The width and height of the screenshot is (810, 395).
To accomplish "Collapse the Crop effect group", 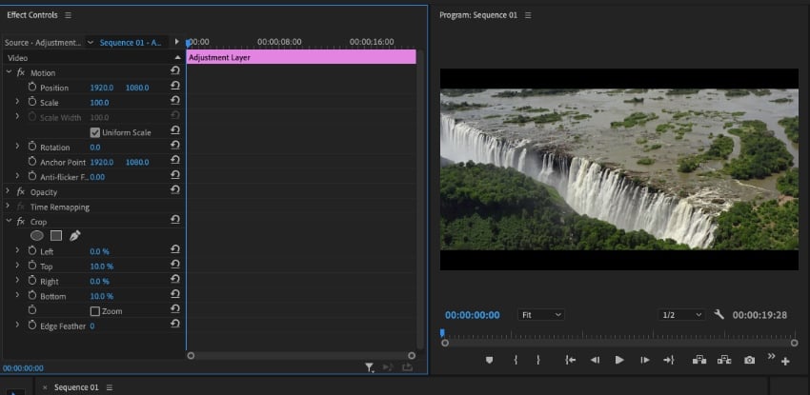I will [x=9, y=221].
